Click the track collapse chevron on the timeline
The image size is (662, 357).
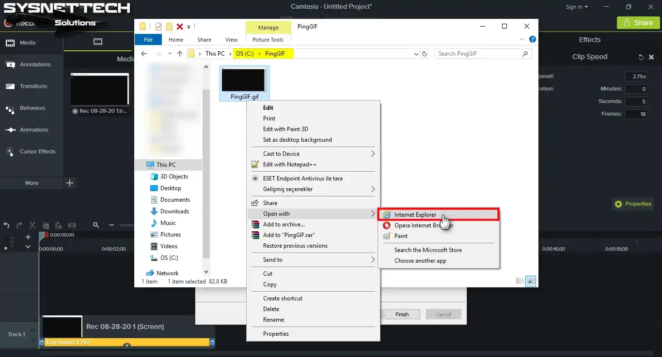click(x=28, y=247)
